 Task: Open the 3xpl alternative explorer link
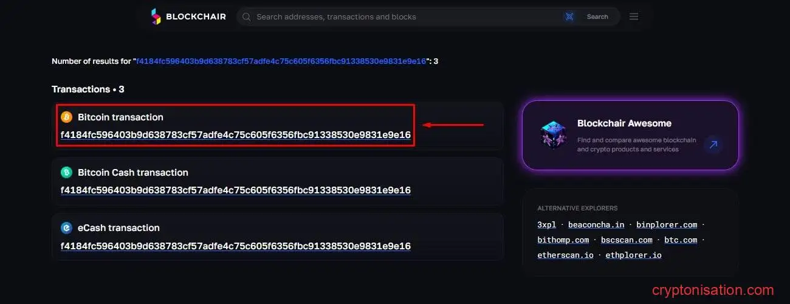[547, 224]
